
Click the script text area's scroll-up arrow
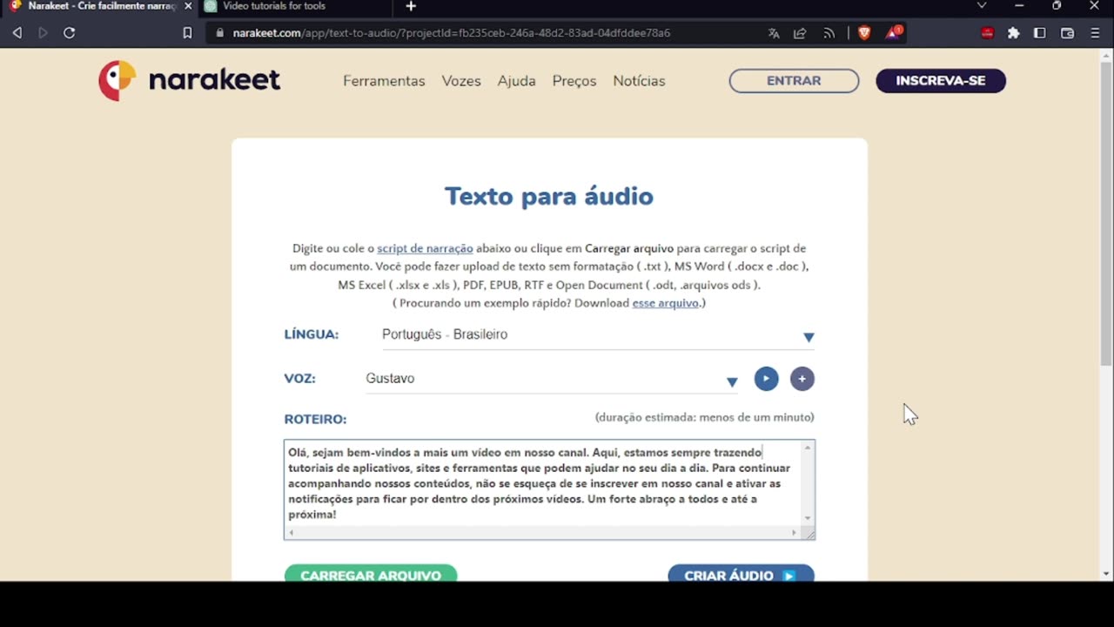tap(808, 448)
